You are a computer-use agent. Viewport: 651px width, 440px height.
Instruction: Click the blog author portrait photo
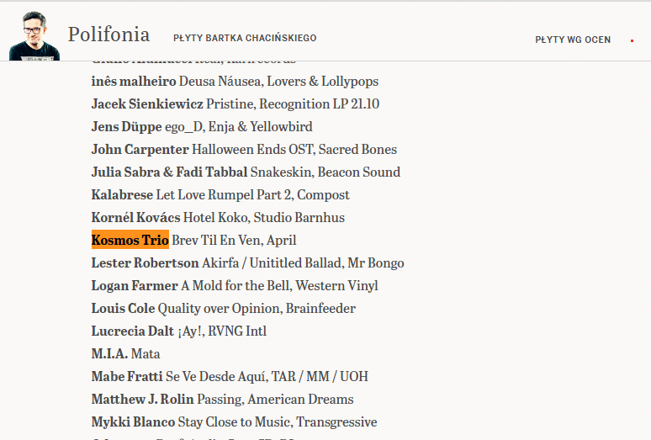34,36
